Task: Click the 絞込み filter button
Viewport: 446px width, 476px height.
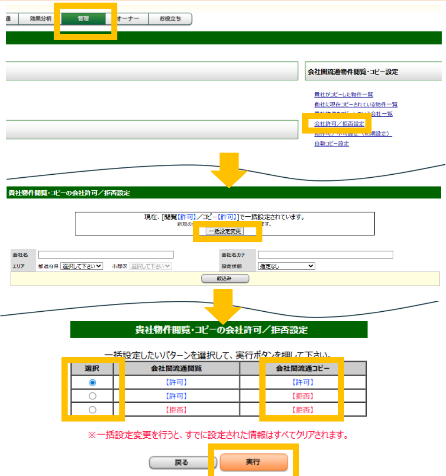Action: pyautogui.click(x=225, y=279)
